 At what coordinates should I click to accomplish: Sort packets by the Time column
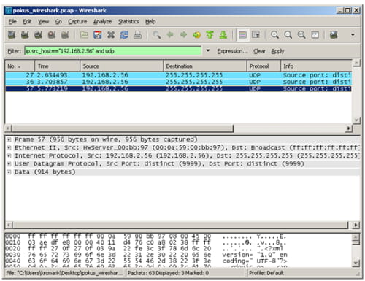[57, 66]
